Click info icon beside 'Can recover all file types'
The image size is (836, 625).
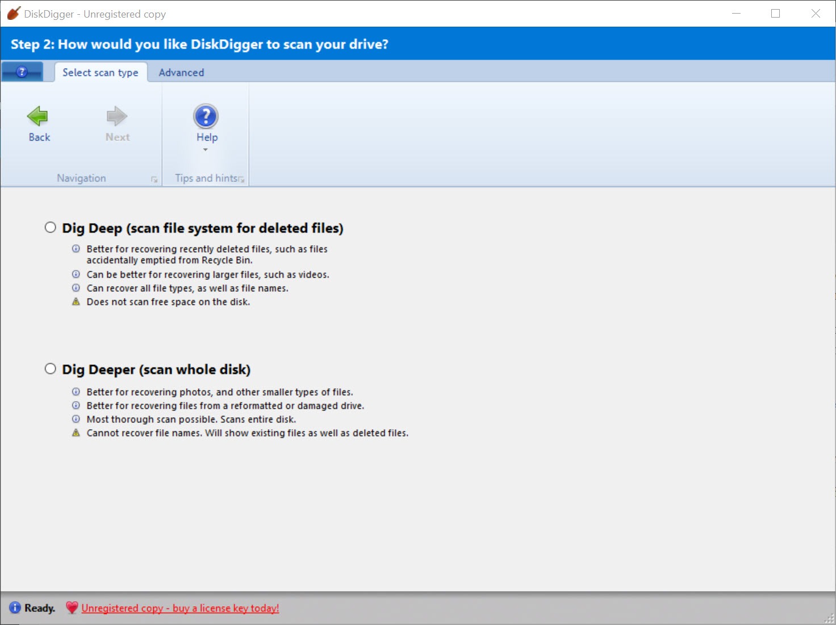[x=76, y=288]
